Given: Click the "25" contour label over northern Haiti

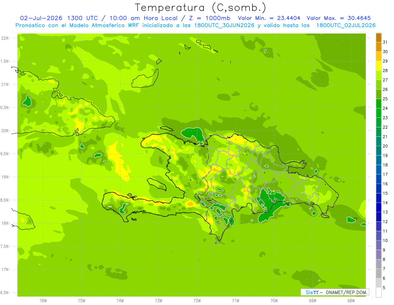Looking at the screenshot, I should click(x=201, y=143).
